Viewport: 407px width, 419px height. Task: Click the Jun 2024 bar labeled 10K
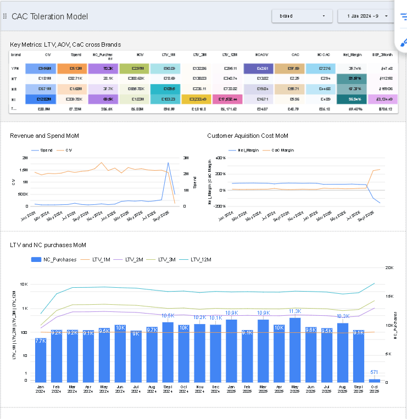click(120, 354)
